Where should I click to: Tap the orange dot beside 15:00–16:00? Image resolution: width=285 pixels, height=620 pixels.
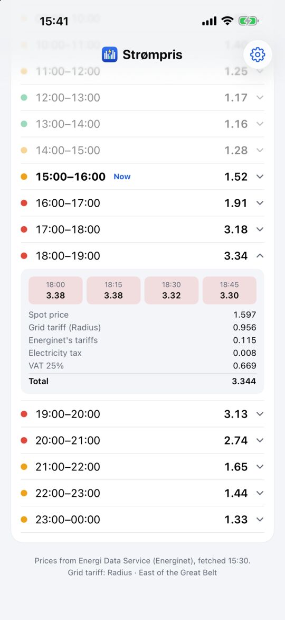coord(24,177)
